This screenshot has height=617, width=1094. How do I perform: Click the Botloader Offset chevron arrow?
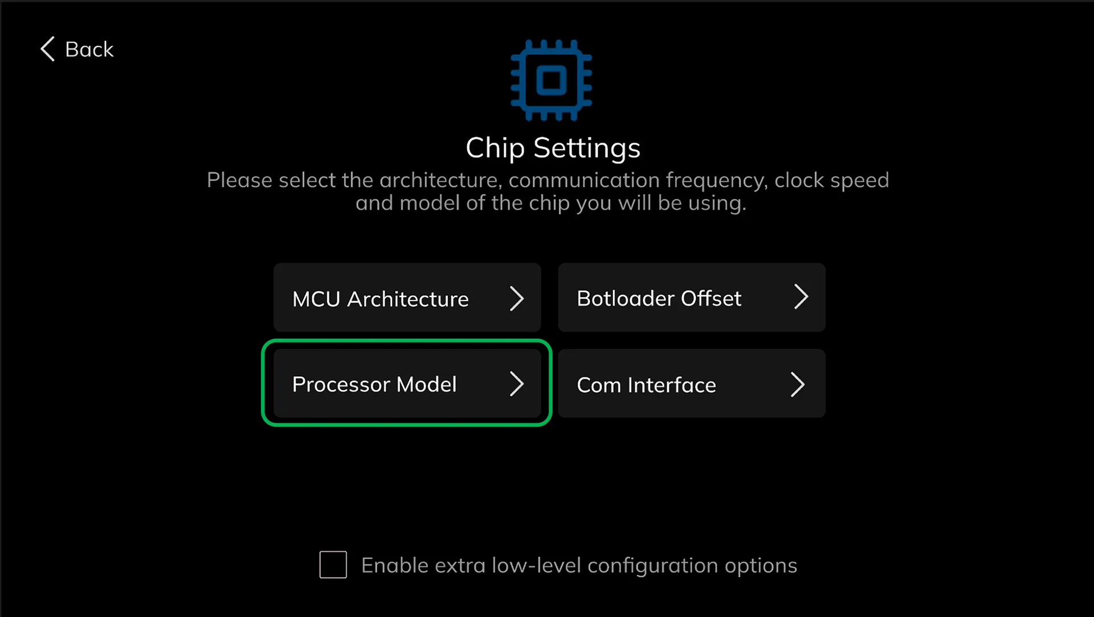[801, 297]
